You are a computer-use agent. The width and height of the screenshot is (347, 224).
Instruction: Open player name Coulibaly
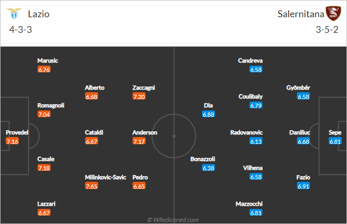(250, 96)
